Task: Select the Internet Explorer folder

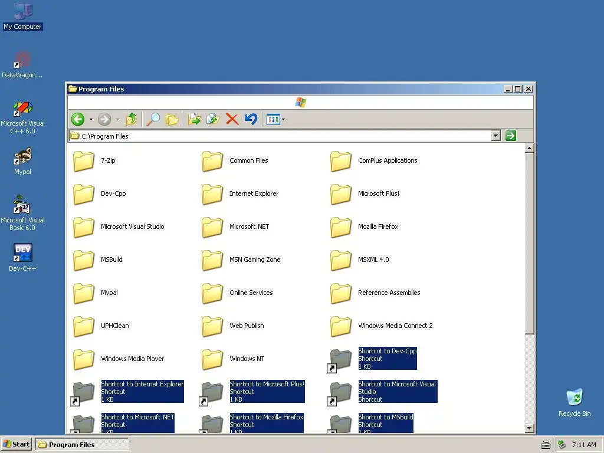Action: 240,193
